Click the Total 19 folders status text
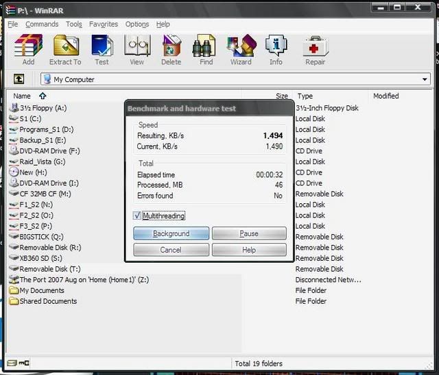Image resolution: width=439 pixels, height=375 pixels. (x=259, y=363)
